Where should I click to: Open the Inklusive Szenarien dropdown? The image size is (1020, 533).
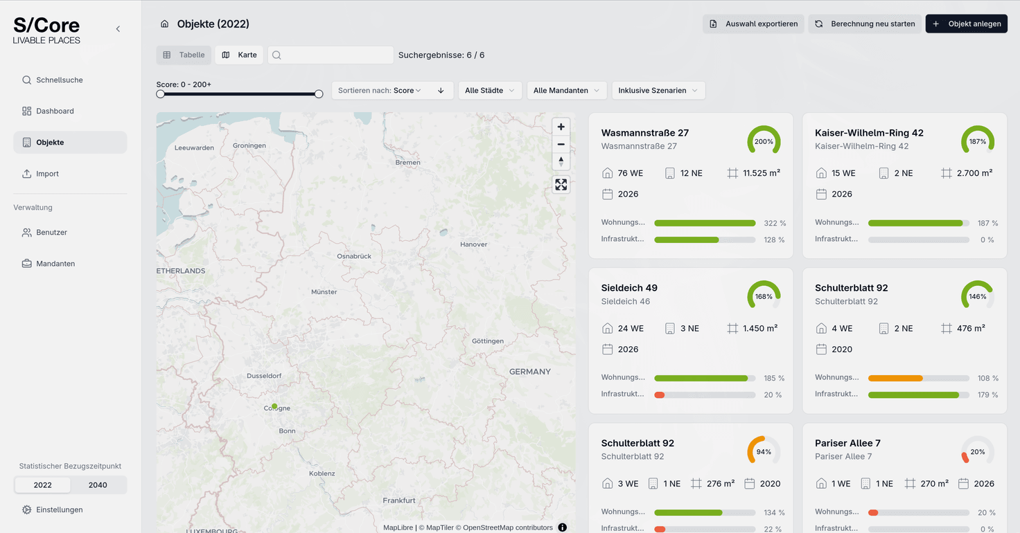(x=658, y=90)
